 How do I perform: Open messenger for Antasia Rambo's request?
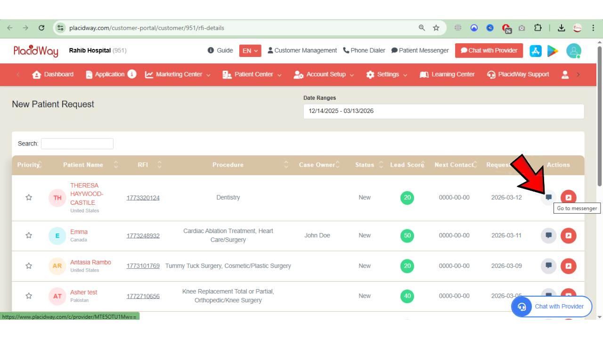(x=548, y=266)
